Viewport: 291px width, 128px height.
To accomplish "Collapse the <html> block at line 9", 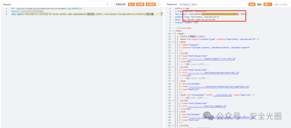I will (x=173, y=31).
